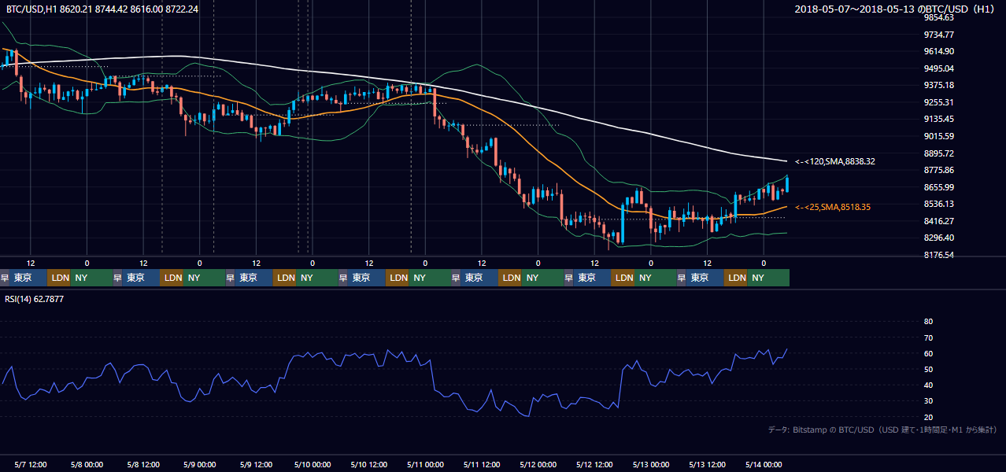Click price axis value 9614.90
1006x472 pixels.
click(938, 51)
